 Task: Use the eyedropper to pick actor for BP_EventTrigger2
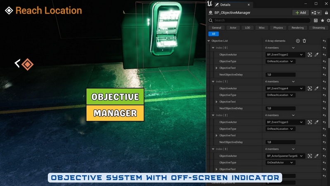[316, 55]
